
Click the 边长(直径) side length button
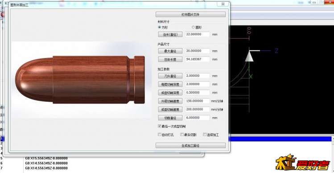pyautogui.click(x=170, y=34)
